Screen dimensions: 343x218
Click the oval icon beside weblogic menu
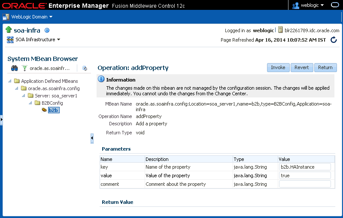[x=335, y=5]
